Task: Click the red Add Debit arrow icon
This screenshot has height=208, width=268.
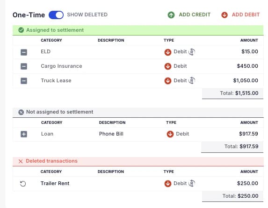Action: click(225, 15)
